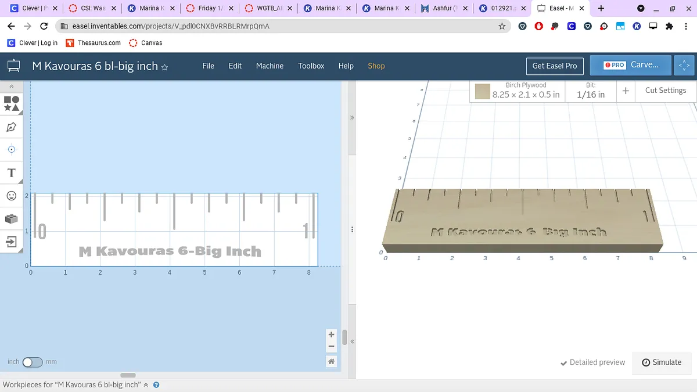Open the Toolbox menu

point(311,66)
